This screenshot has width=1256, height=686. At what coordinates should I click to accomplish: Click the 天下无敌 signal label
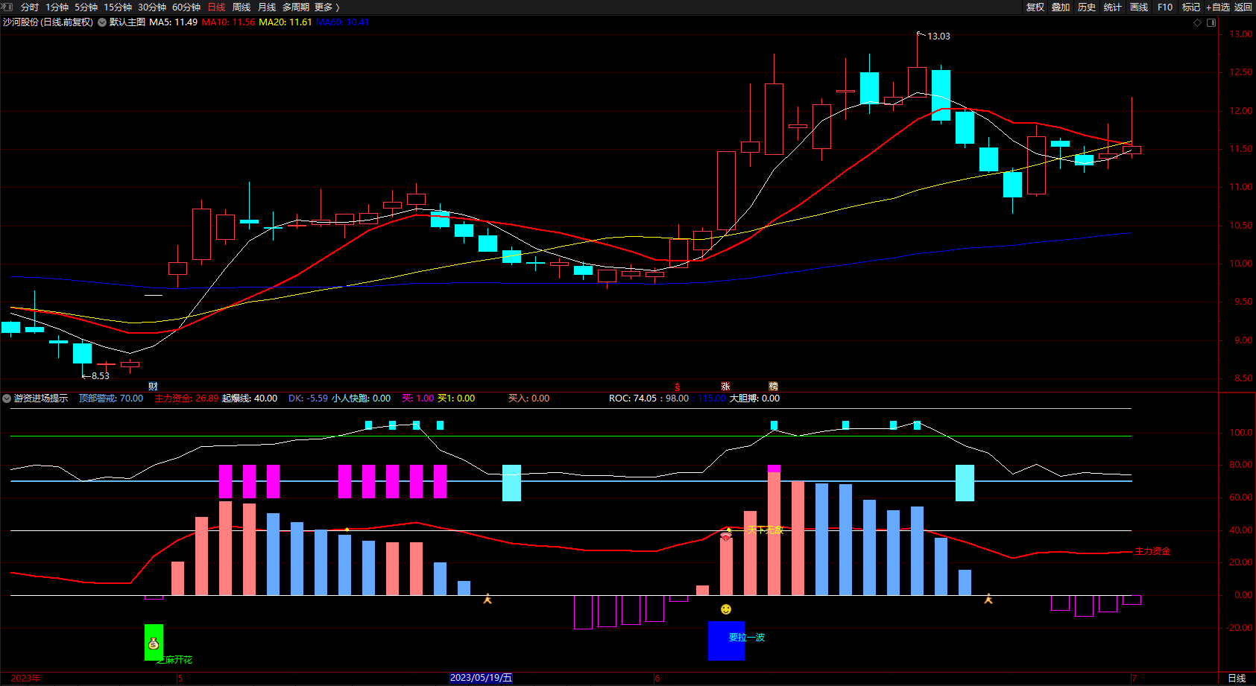(766, 530)
